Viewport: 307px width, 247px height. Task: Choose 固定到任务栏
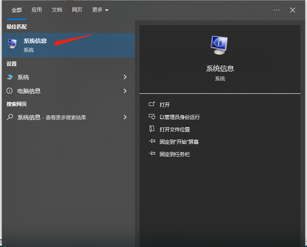[x=175, y=154]
